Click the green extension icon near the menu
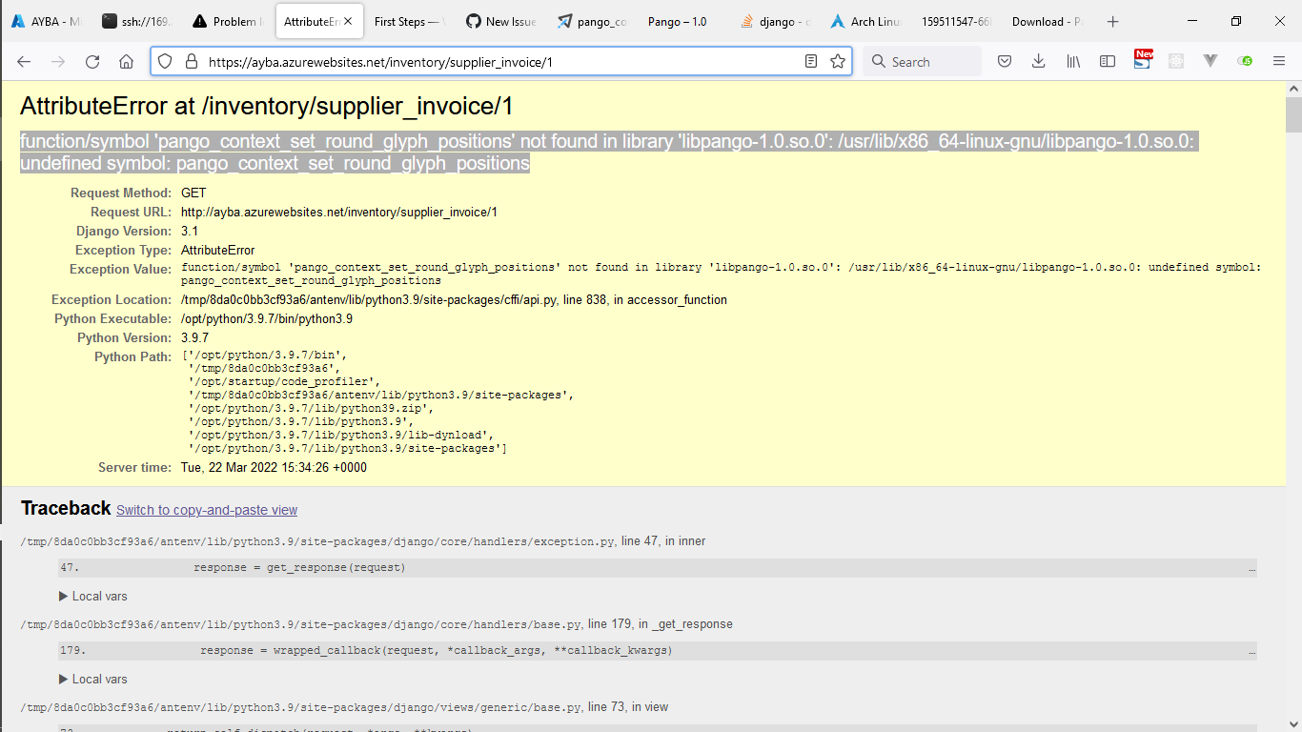Screen dimensions: 1302x732 1245,60
